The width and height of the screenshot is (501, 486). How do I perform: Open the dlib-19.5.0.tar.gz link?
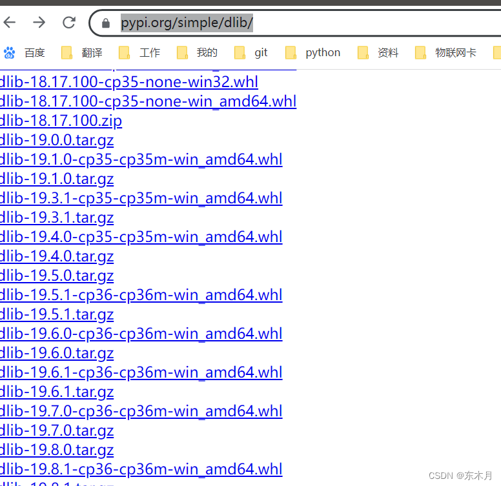coord(57,276)
